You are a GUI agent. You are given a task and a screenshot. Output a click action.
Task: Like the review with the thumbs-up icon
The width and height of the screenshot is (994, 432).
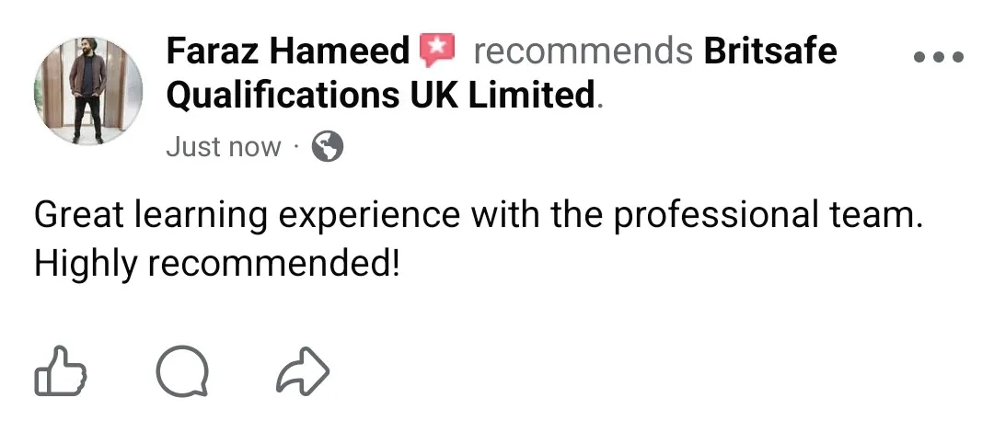(x=60, y=371)
